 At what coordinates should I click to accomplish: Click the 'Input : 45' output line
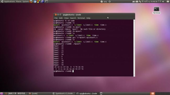(59, 46)
